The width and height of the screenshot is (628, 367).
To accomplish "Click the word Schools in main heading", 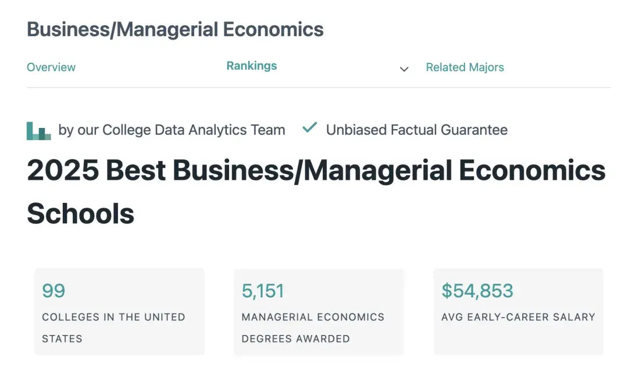I will click(x=80, y=213).
